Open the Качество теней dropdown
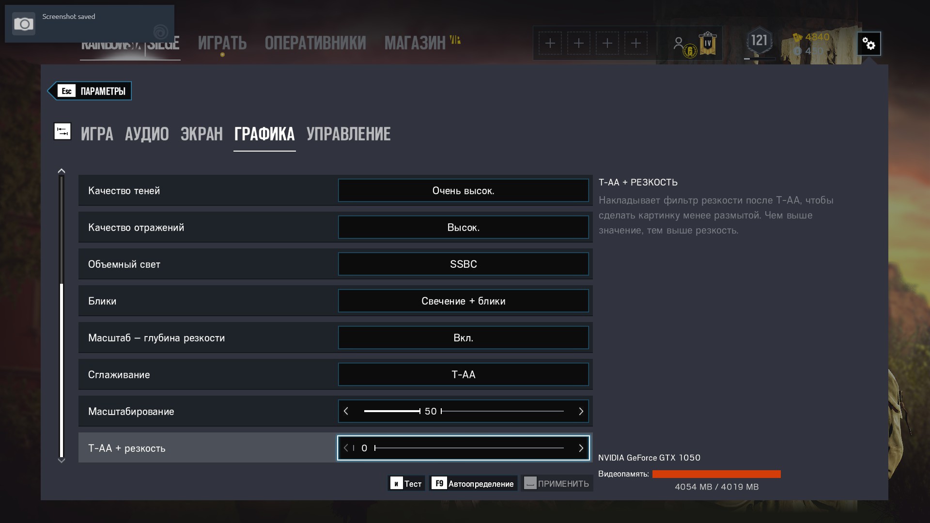 click(464, 190)
